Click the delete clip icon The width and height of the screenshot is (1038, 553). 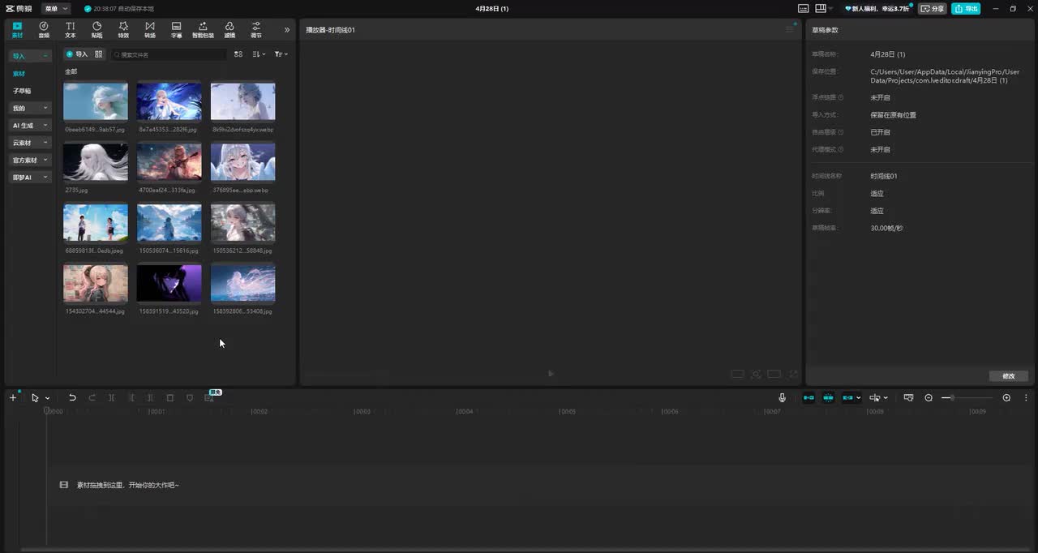[x=170, y=397]
